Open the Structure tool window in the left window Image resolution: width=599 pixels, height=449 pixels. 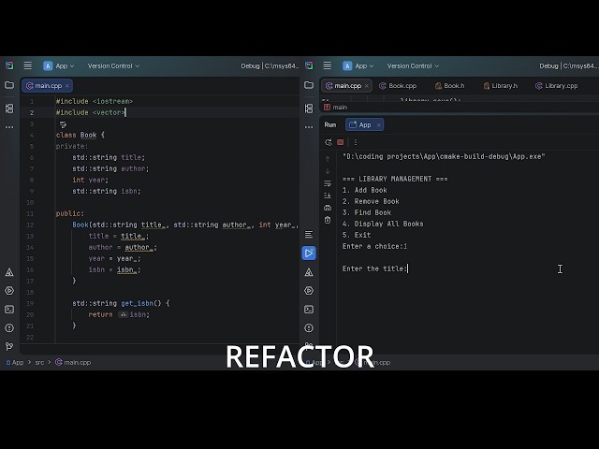coord(9,109)
